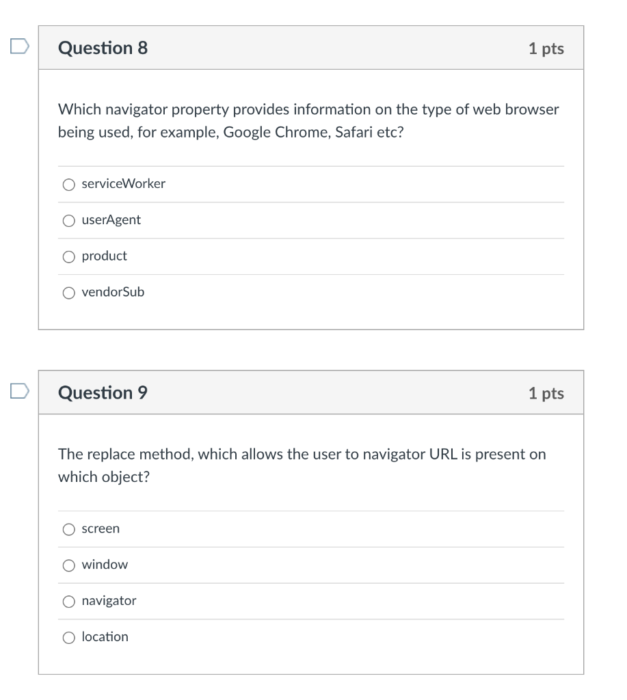Click the userAgent answer label
Screen dimensions: 627x700
click(x=111, y=220)
